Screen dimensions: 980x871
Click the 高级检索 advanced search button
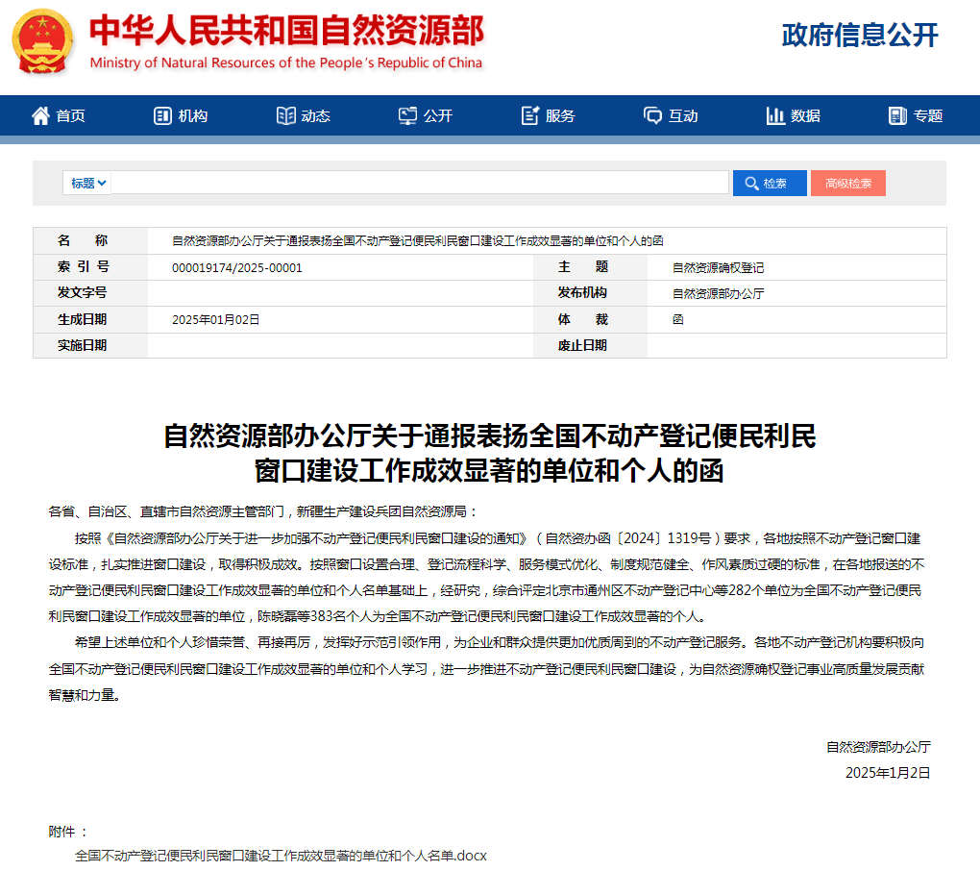point(848,184)
